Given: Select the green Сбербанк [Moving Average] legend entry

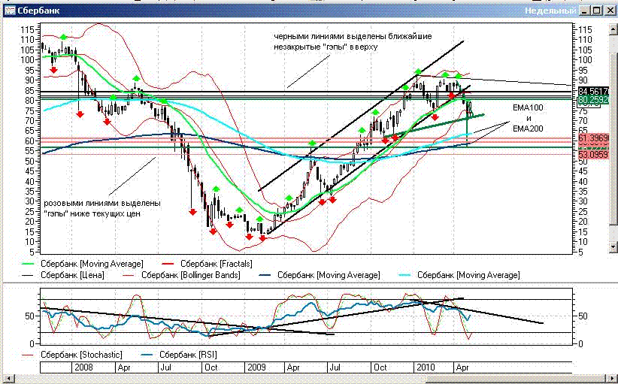Looking at the screenshot, I should (83, 264).
